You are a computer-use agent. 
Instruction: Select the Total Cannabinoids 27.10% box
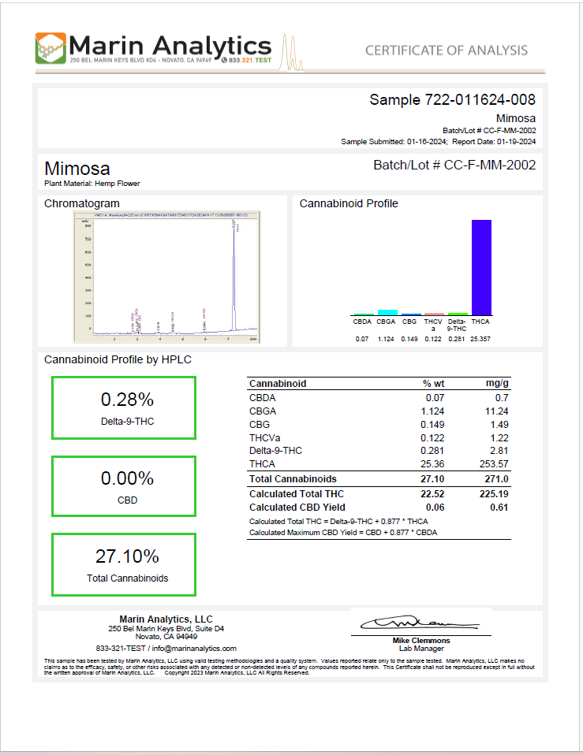[x=124, y=564]
